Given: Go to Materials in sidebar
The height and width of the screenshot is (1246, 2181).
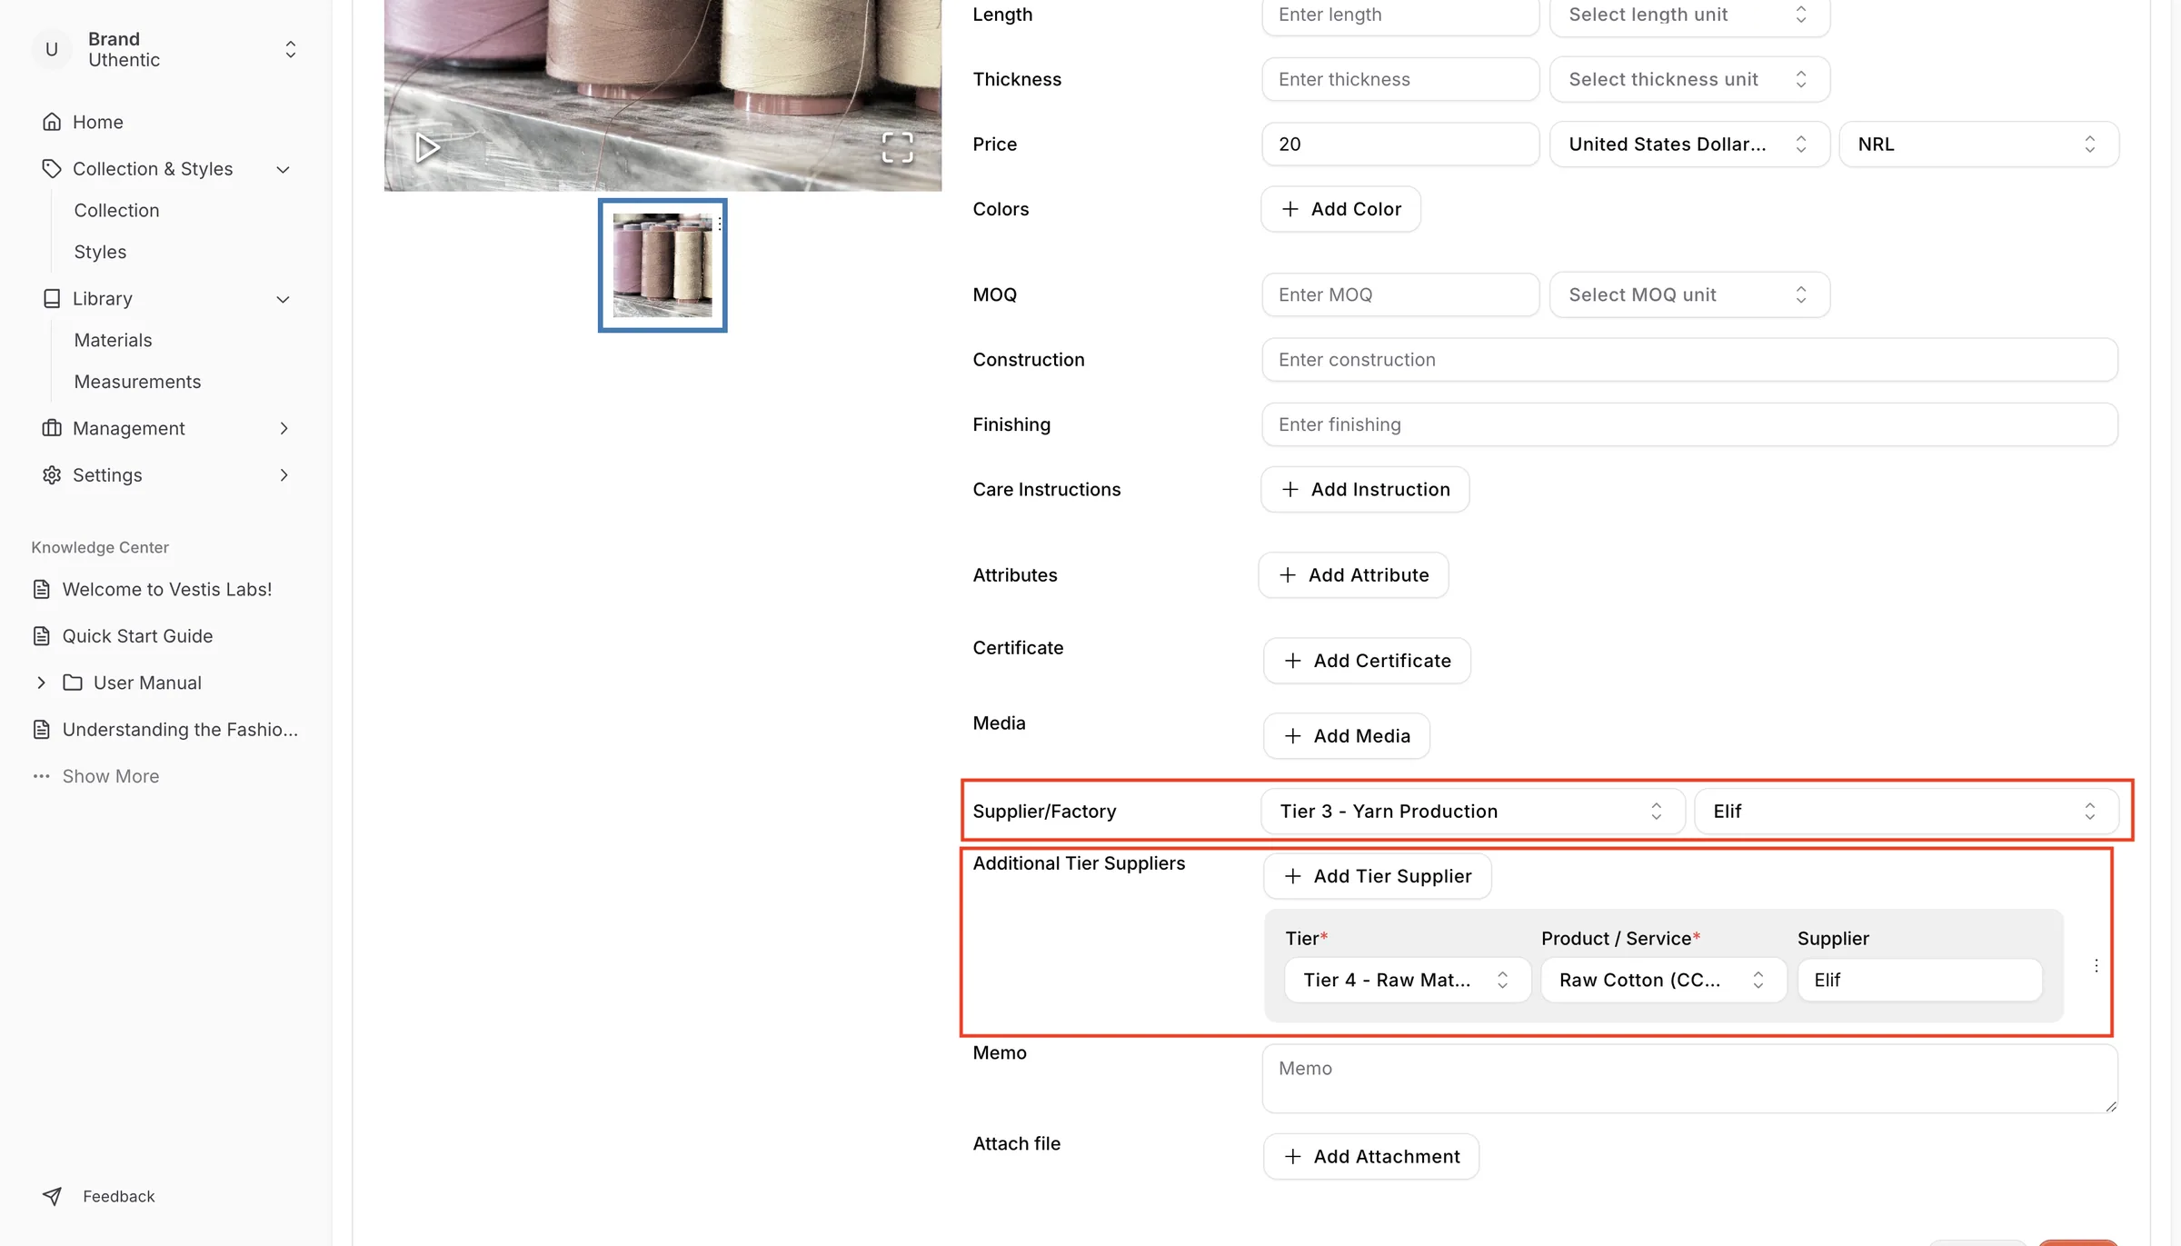Looking at the screenshot, I should [113, 340].
